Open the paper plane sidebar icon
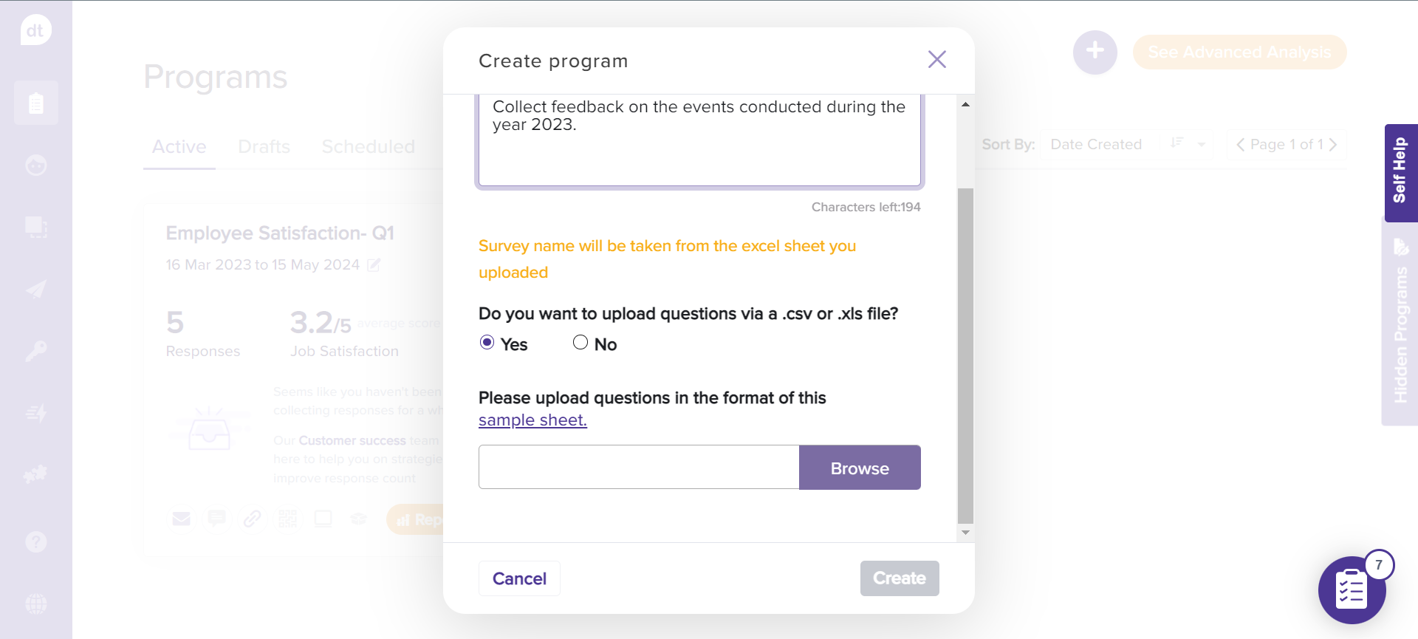The width and height of the screenshot is (1418, 639). (x=35, y=290)
